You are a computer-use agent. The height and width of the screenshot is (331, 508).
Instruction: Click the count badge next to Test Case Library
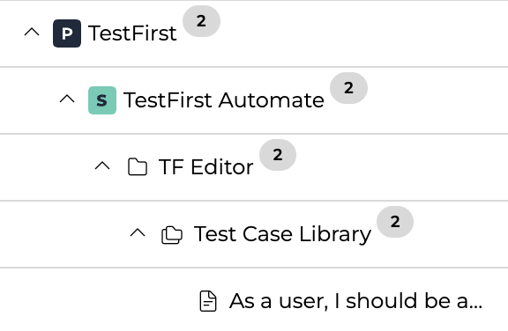pyautogui.click(x=395, y=222)
